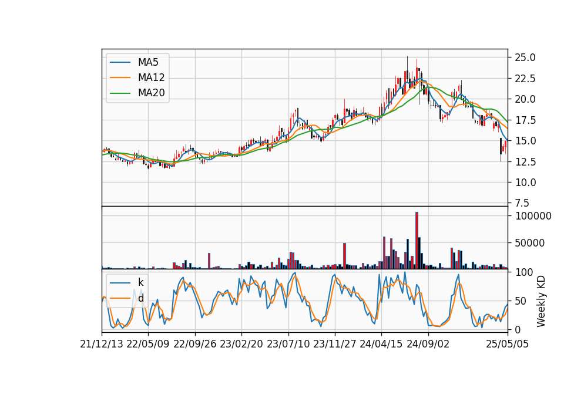Click the 25/05/05 date tick label
564x405 pixels.
[x=508, y=345]
